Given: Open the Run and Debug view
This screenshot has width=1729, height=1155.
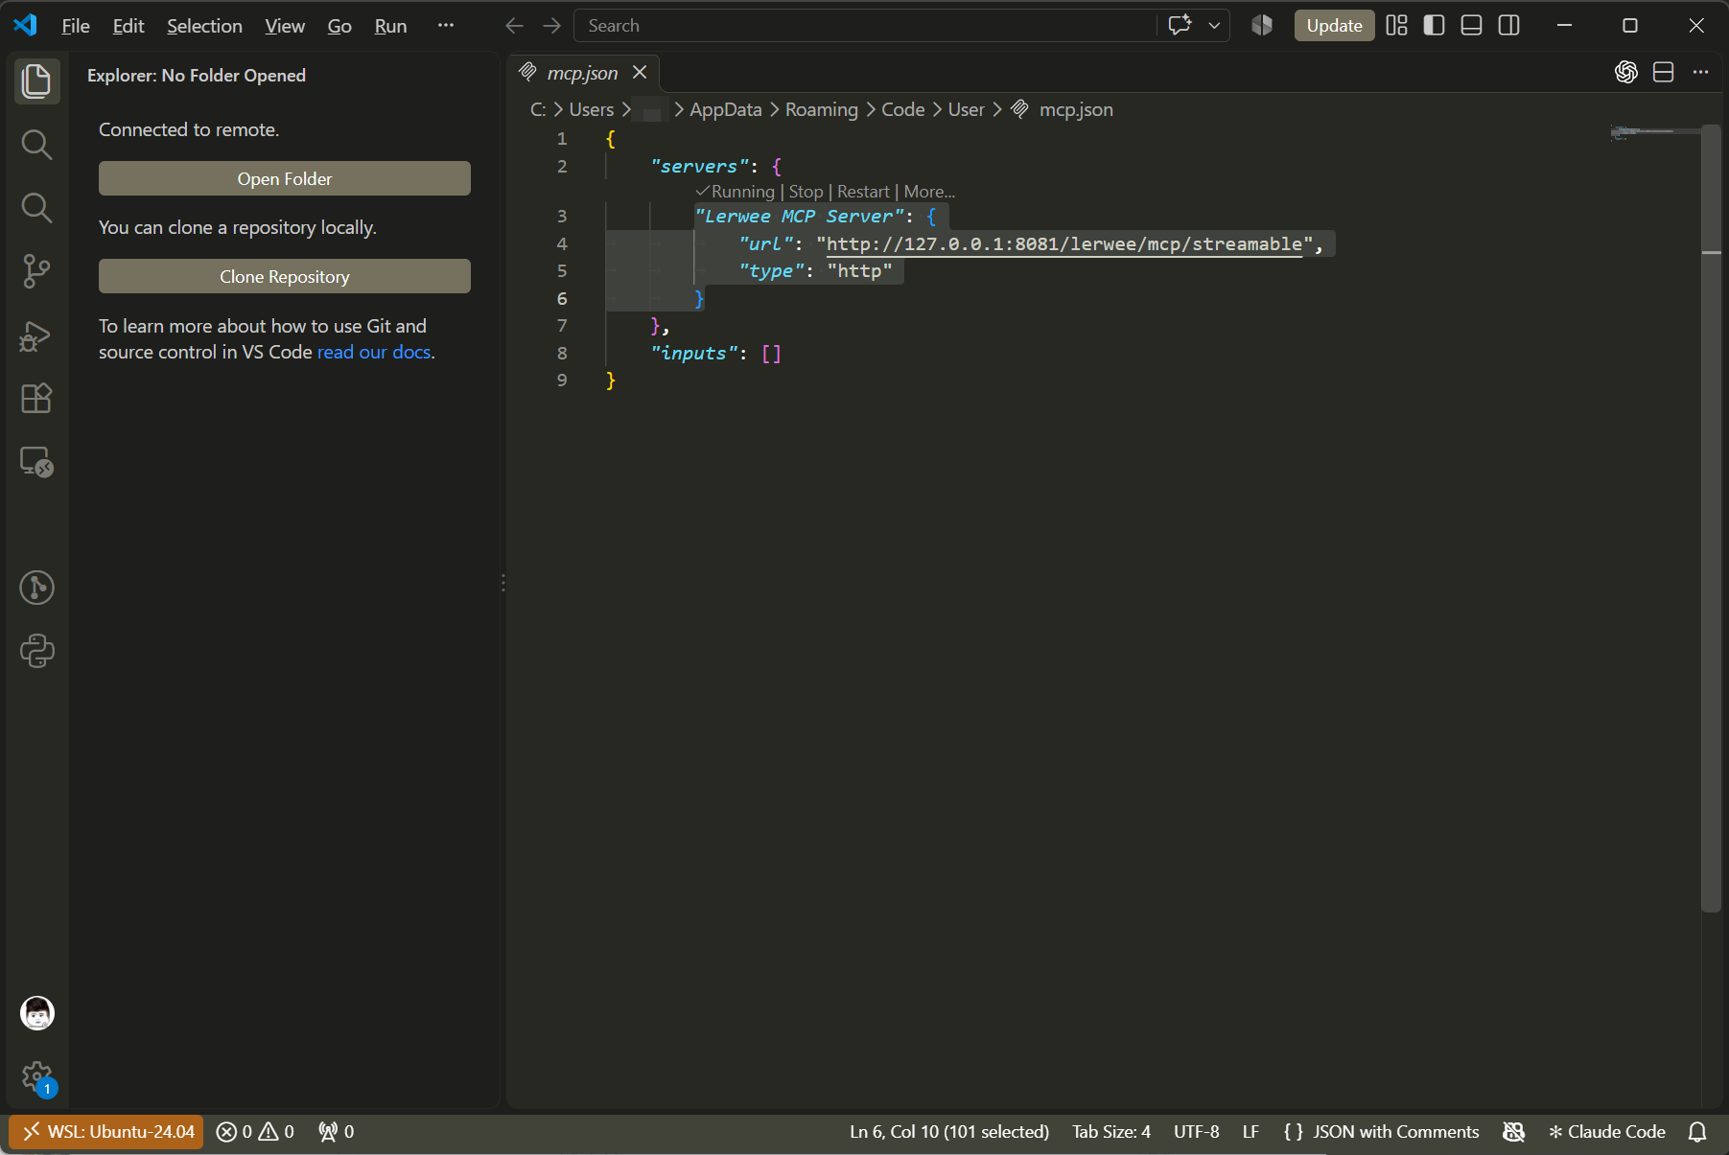Looking at the screenshot, I should click(x=36, y=335).
